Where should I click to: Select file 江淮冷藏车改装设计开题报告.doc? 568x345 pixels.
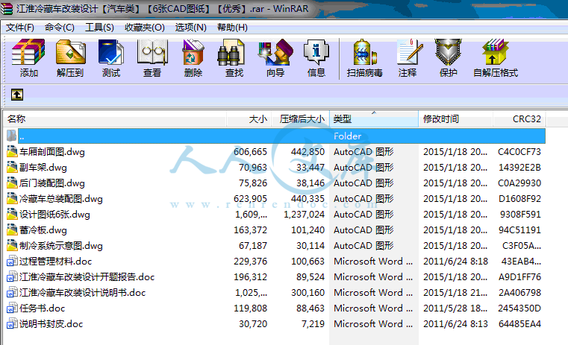click(x=87, y=277)
